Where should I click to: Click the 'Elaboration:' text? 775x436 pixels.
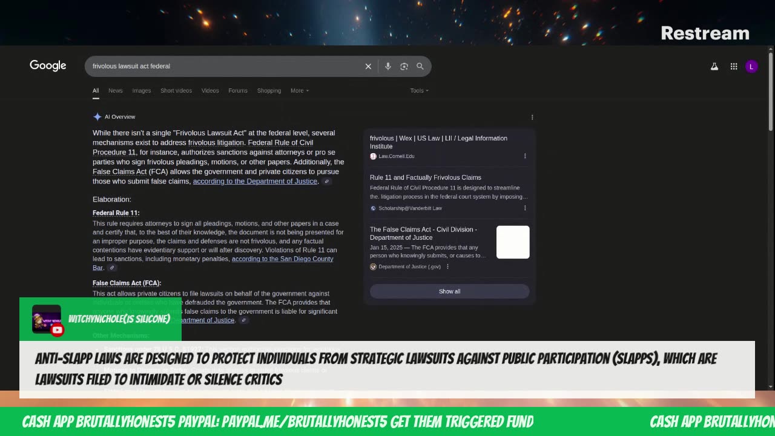tap(112, 200)
